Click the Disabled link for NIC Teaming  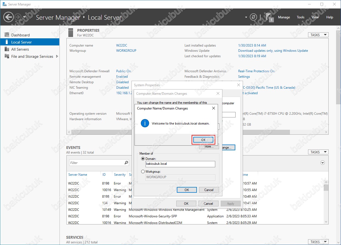122,88
